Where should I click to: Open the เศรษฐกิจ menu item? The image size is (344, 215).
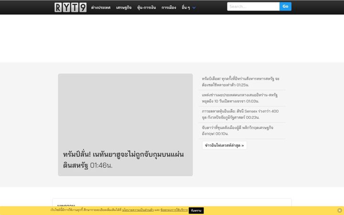click(x=124, y=8)
